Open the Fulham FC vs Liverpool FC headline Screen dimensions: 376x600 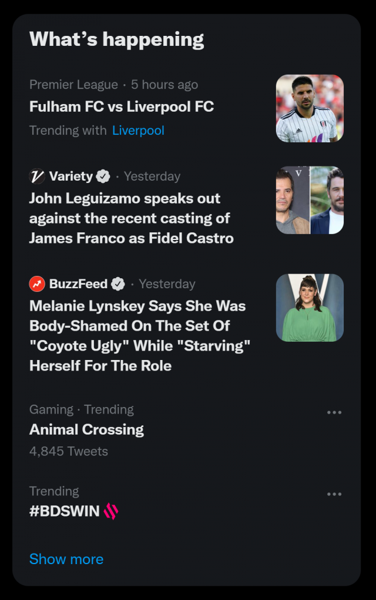click(x=122, y=107)
